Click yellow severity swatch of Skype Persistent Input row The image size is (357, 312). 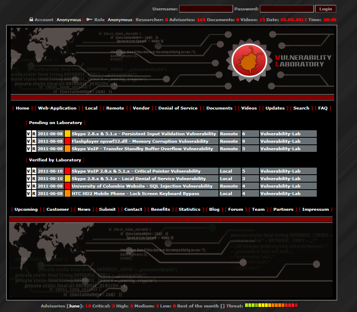tap(68, 134)
